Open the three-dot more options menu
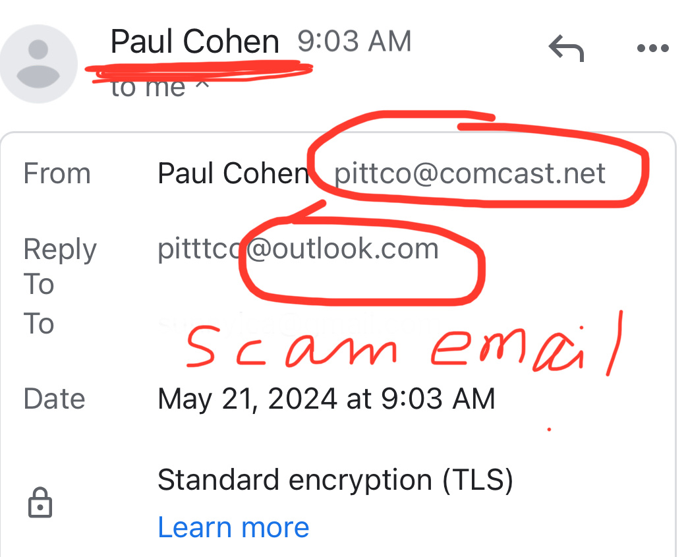Image resolution: width=686 pixels, height=557 pixels. [653, 49]
